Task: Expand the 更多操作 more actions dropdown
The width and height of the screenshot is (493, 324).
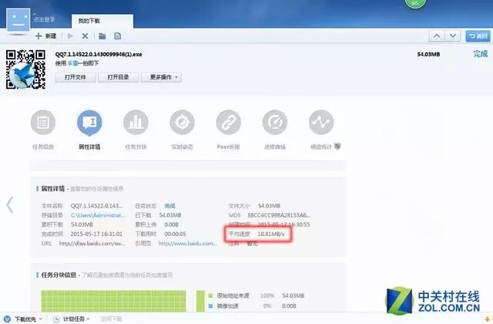Action: (161, 77)
